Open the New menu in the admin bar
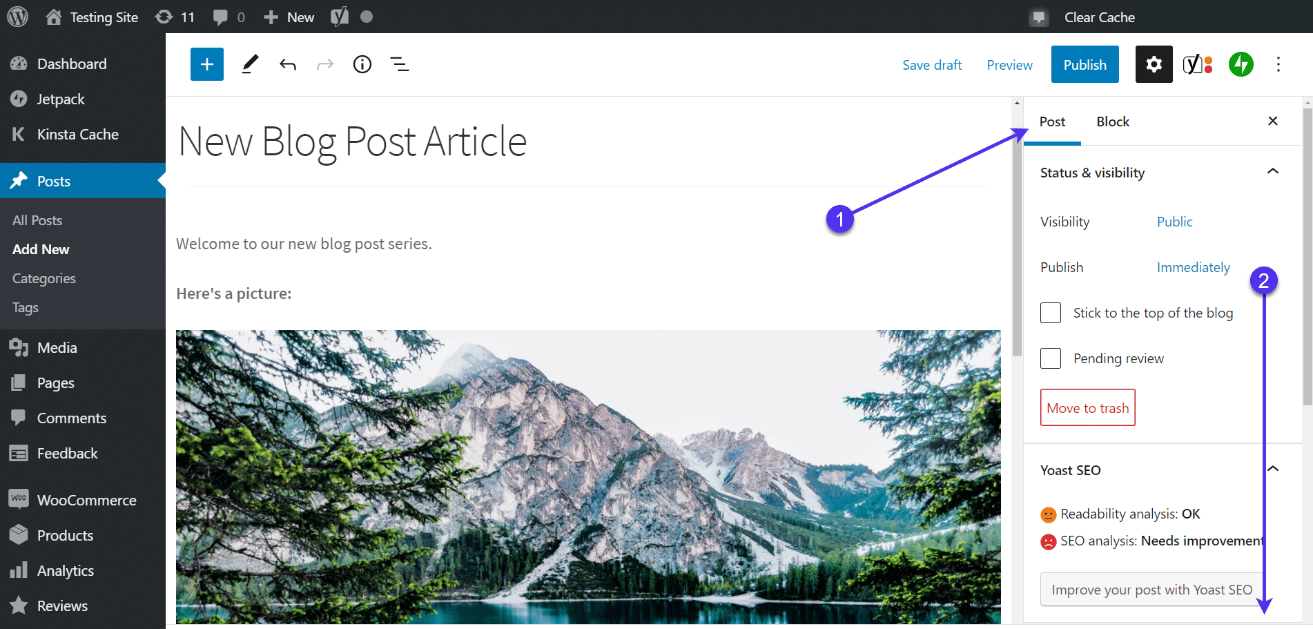The width and height of the screenshot is (1313, 629). point(288,17)
